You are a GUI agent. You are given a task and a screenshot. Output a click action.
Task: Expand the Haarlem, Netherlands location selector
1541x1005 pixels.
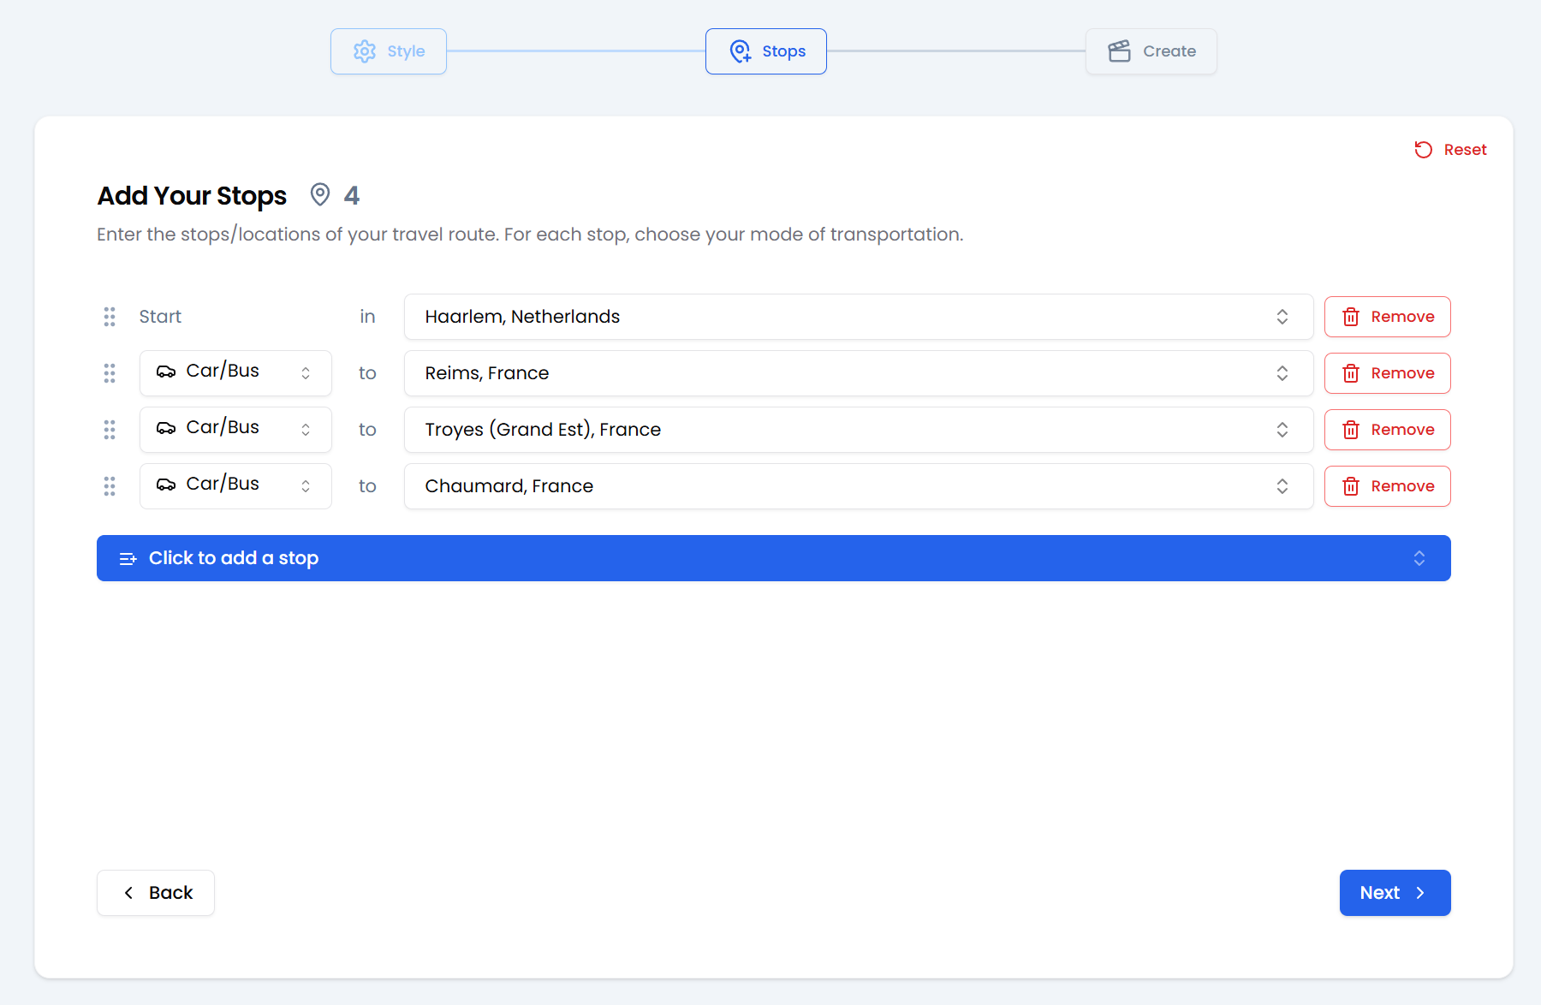(858, 317)
